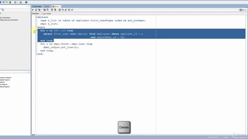Click the To Upper/Lower/InitCap icon

click(63, 10)
